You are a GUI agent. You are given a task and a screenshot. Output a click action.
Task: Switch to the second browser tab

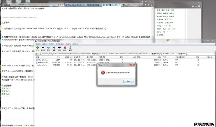pos(93,5)
